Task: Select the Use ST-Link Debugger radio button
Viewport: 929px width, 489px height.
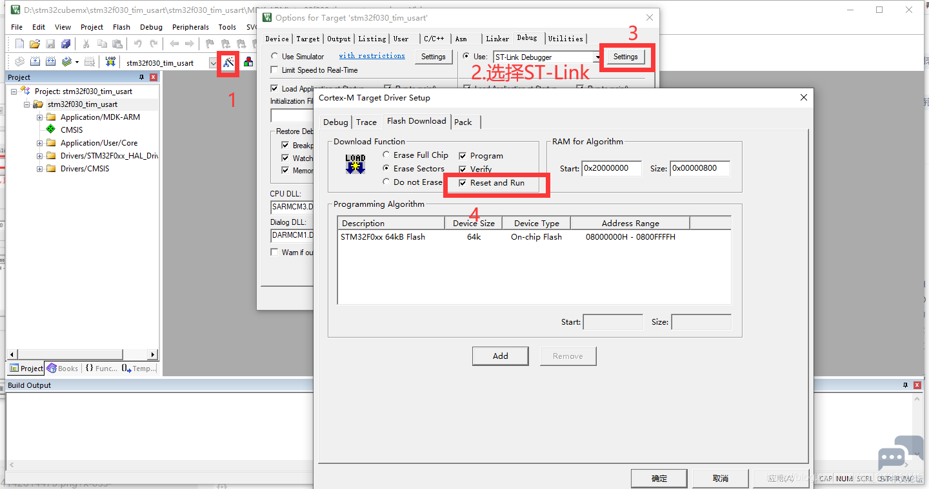Action: 466,57
